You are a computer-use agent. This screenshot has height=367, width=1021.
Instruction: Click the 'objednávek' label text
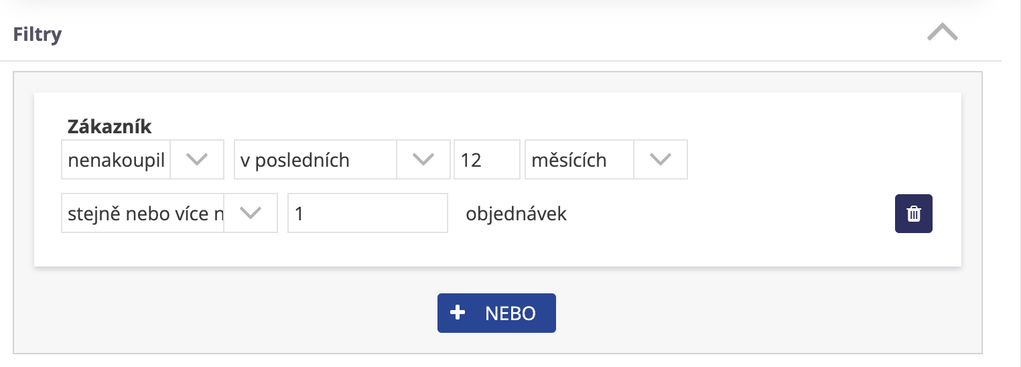pos(516,214)
